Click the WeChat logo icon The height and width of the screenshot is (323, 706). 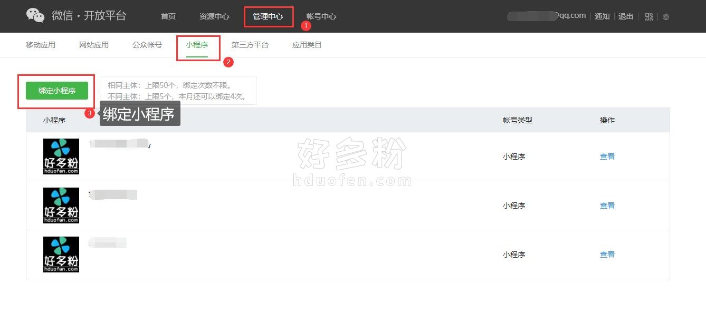[35, 15]
